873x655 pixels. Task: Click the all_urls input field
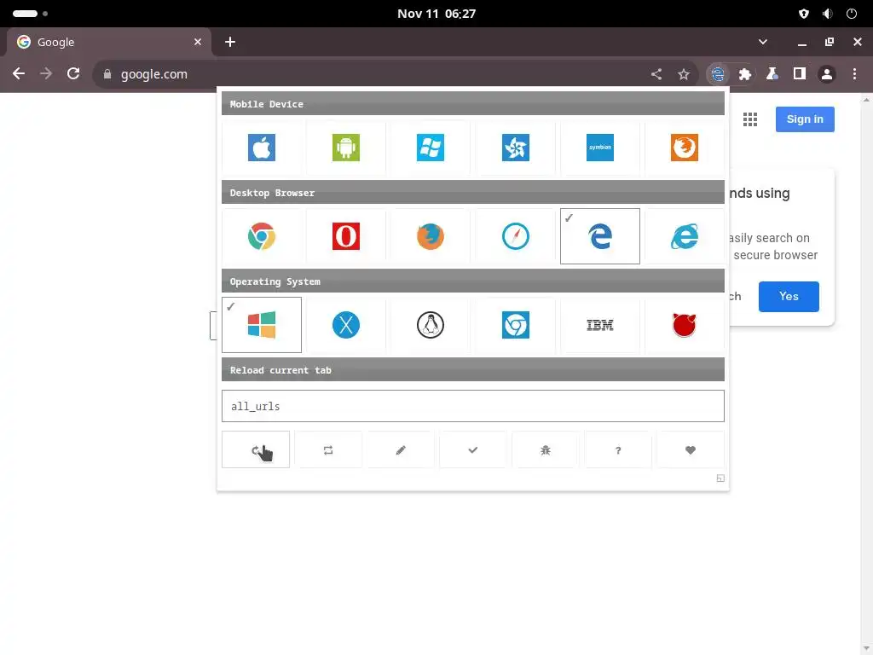coord(472,406)
